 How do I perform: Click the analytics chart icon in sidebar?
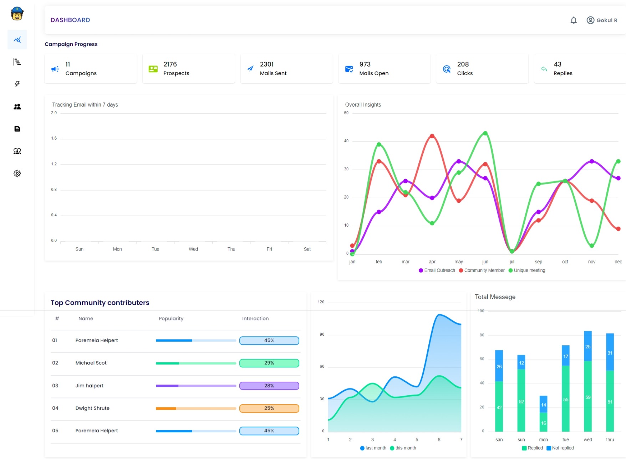(17, 40)
